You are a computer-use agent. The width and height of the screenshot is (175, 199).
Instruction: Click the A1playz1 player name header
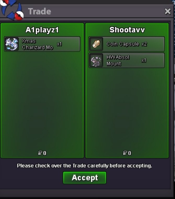point(42,30)
